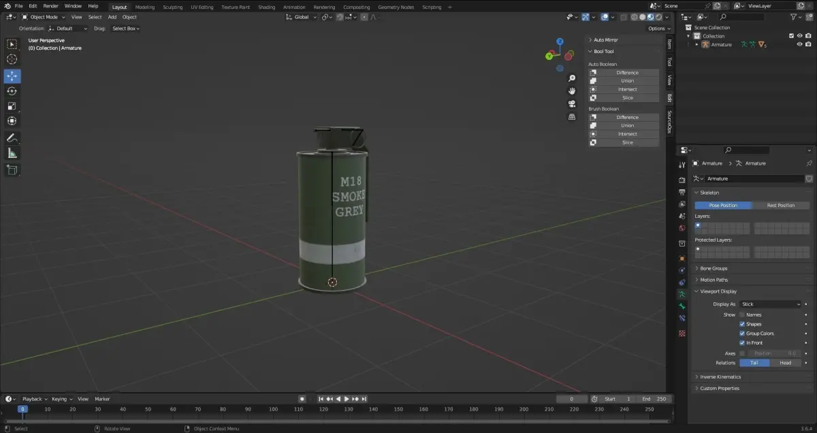This screenshot has width=817, height=433.
Task: Hide Armature with eye icon in outliner
Action: coord(800,44)
